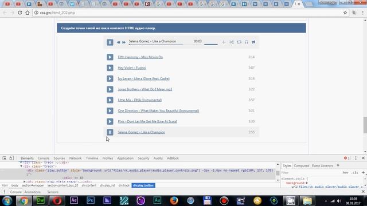Toggle DevTools device toolbar
Screen dimensions: 367x206
click(11, 158)
